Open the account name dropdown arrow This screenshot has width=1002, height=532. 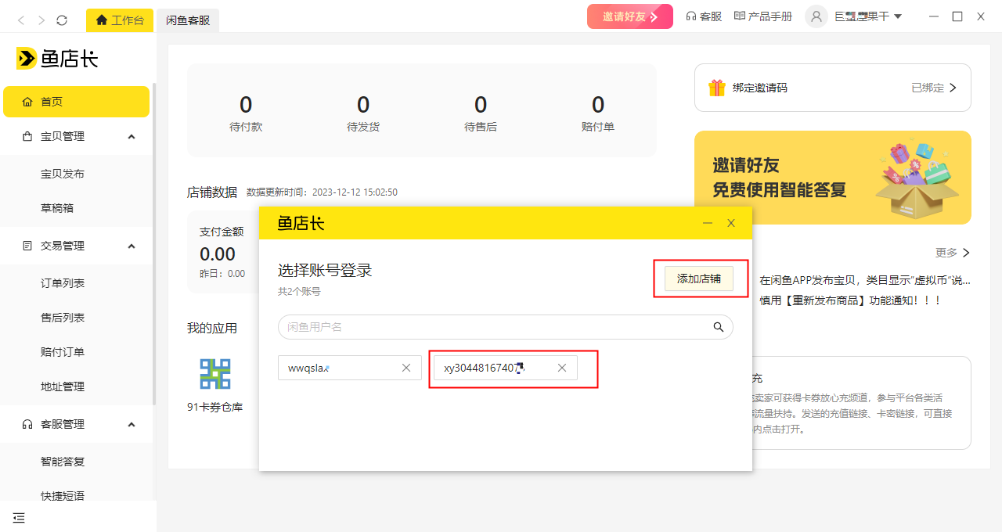[898, 16]
